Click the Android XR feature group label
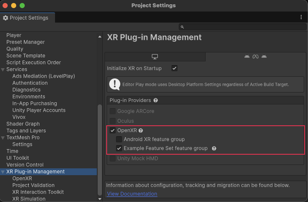This screenshot has width=308, height=202. [x=154, y=139]
